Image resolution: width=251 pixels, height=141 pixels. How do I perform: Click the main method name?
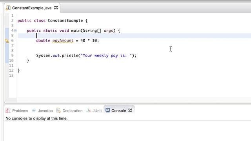click(76, 31)
